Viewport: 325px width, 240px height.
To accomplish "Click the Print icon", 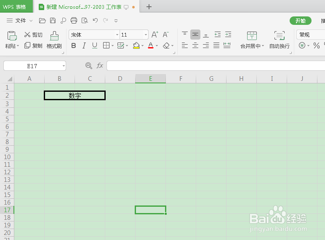I will pos(74,21).
